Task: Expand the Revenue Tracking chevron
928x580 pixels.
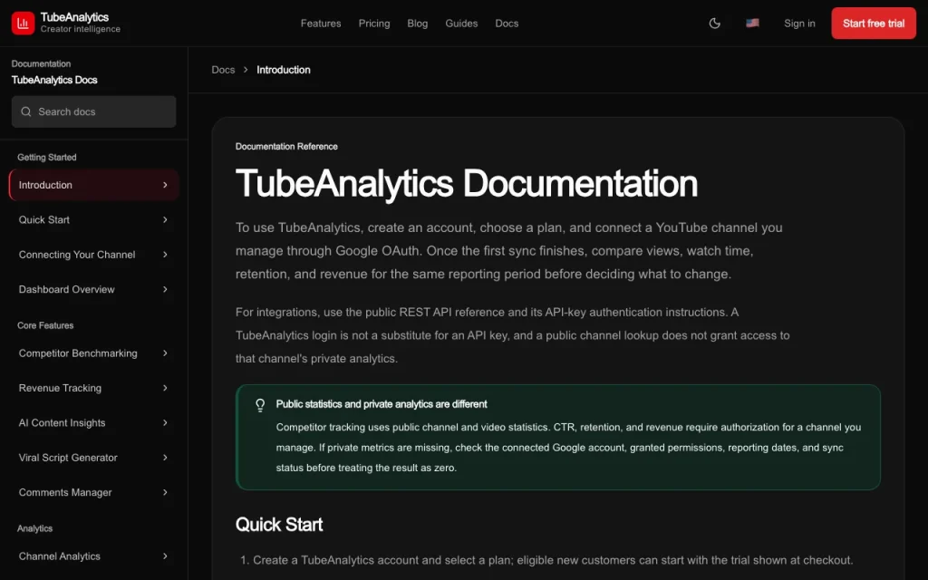Action: pyautogui.click(x=165, y=388)
